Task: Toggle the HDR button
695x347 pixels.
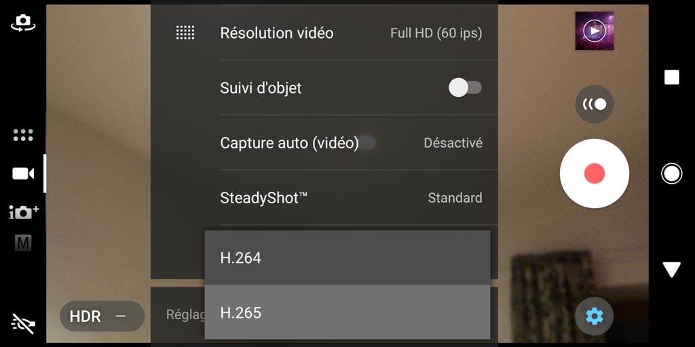Action: [102, 317]
